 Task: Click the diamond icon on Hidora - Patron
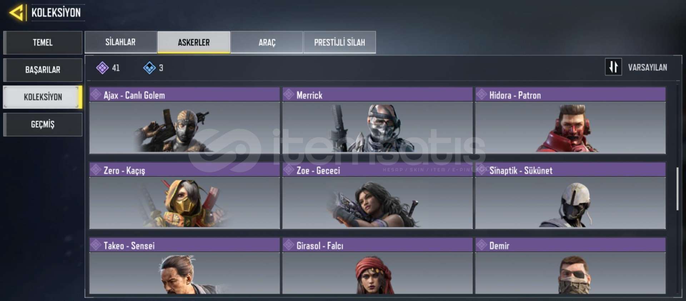click(x=482, y=95)
